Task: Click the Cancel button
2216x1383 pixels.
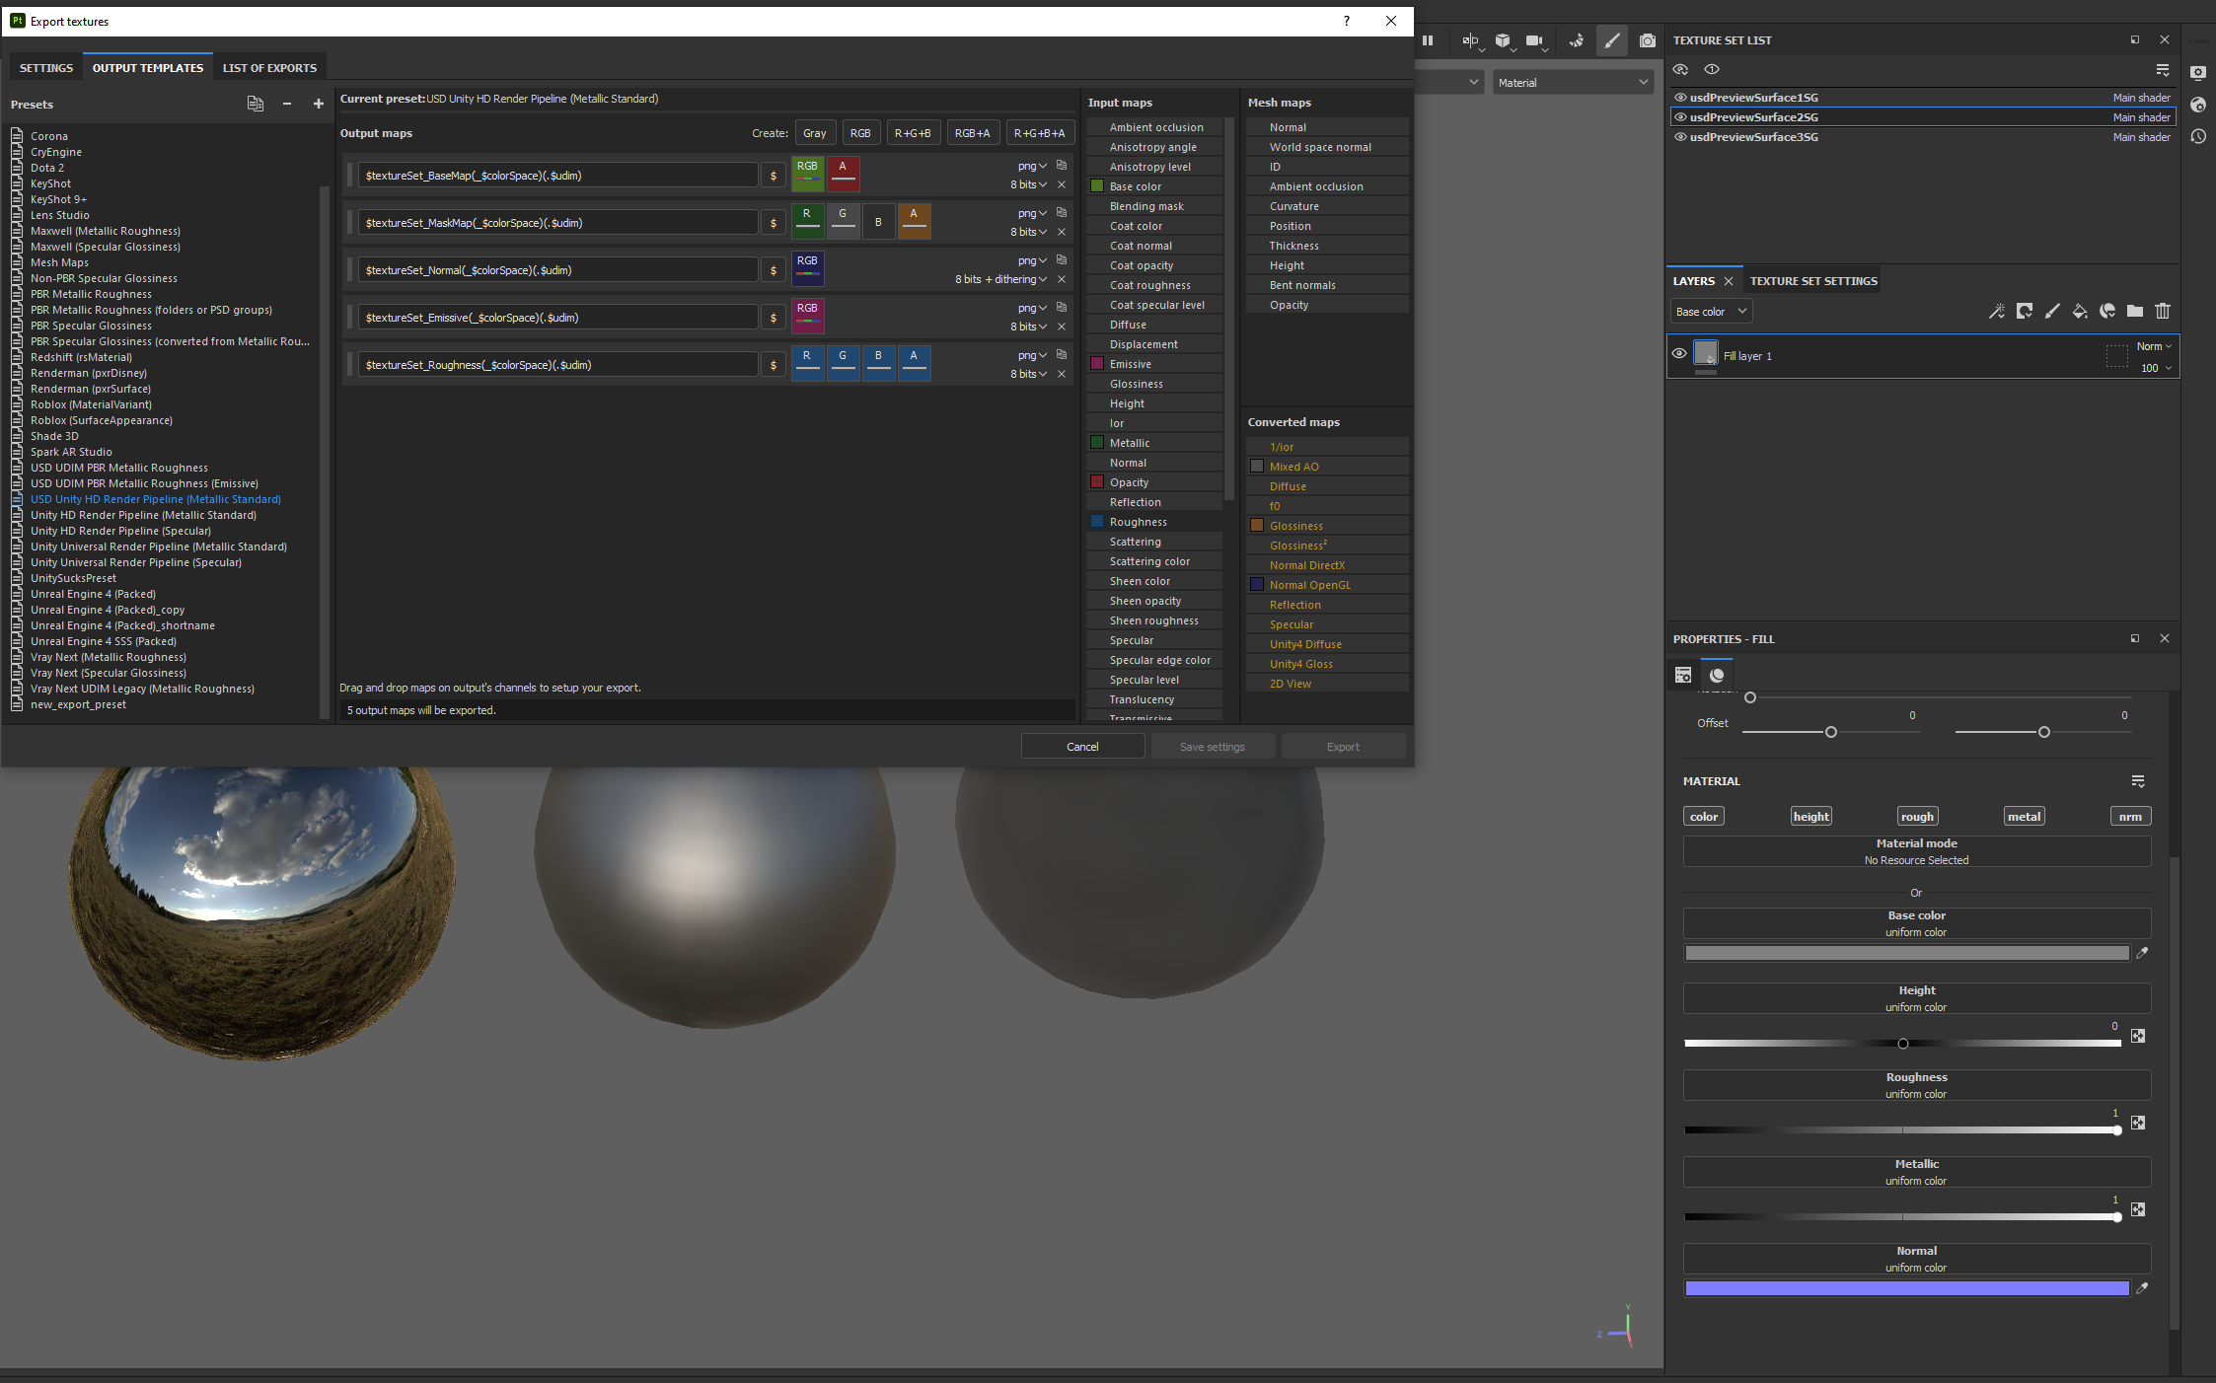Action: [x=1082, y=747]
